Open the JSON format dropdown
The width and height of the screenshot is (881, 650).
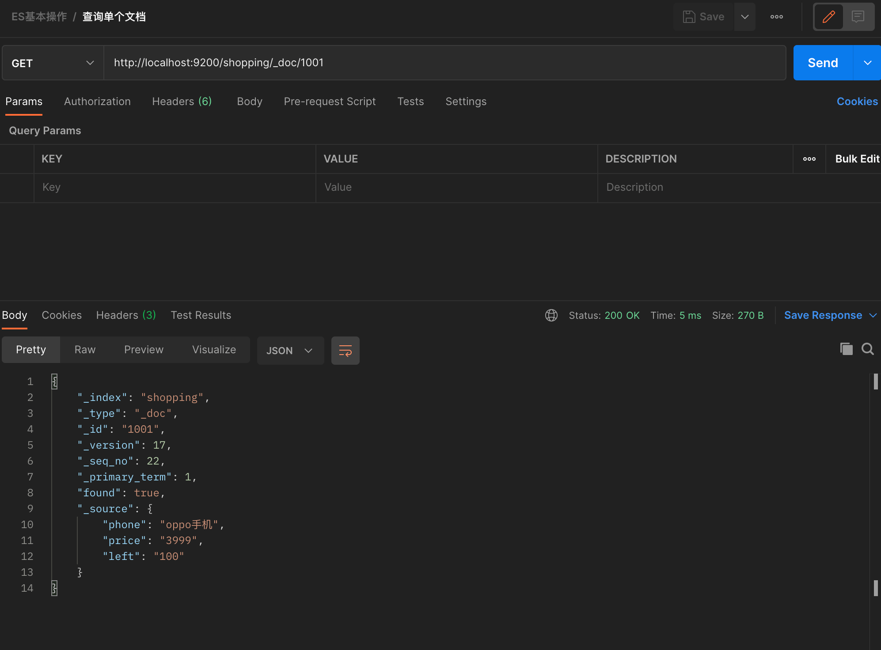[290, 351]
